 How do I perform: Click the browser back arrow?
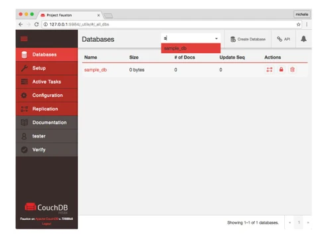click(21, 25)
